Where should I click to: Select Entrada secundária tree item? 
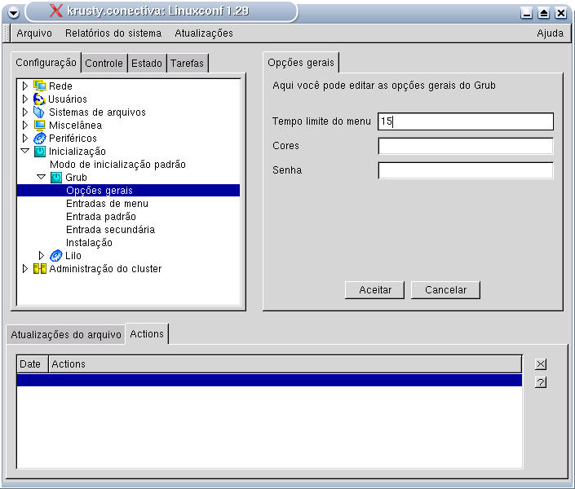110,230
